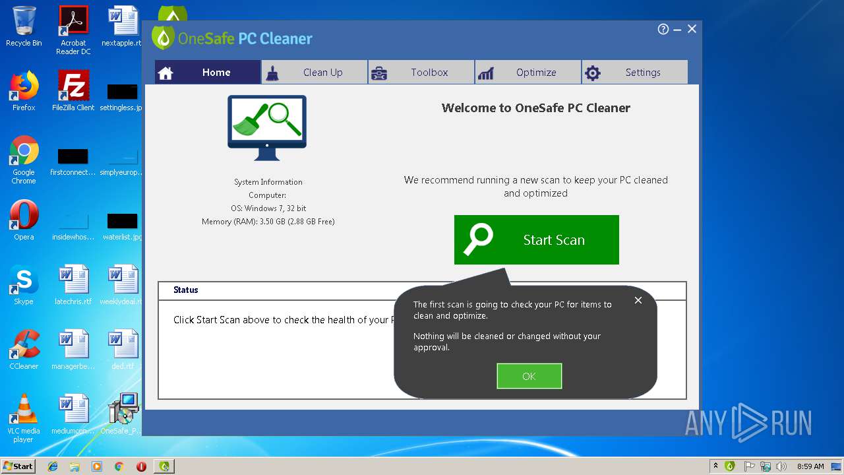Click the 8:59 AM taskbar clock
This screenshot has height=475, width=844.
point(810,466)
